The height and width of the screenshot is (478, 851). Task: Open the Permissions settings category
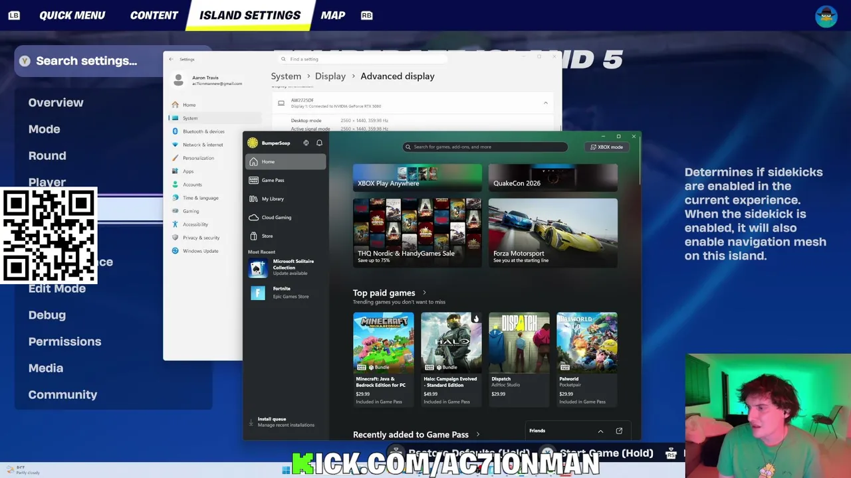pos(64,342)
